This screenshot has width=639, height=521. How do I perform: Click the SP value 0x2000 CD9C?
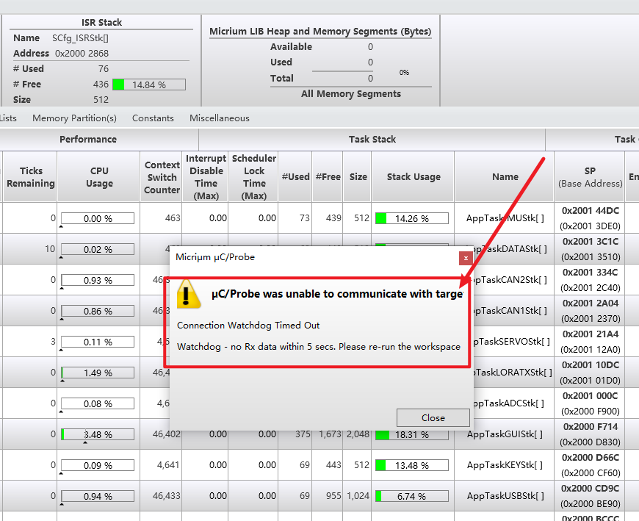click(x=590, y=489)
